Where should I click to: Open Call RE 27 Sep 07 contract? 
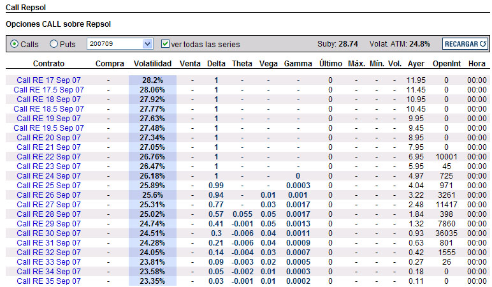pos(48,205)
